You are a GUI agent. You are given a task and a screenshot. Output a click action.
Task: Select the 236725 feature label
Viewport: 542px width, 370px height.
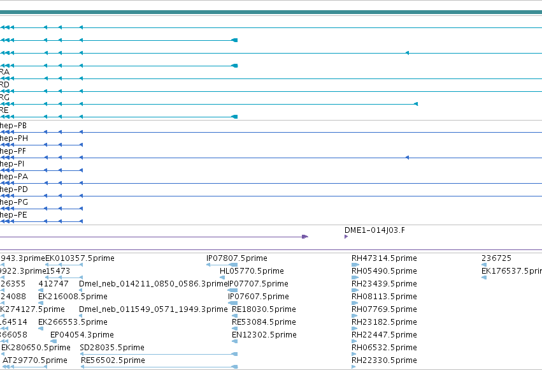click(x=496, y=258)
